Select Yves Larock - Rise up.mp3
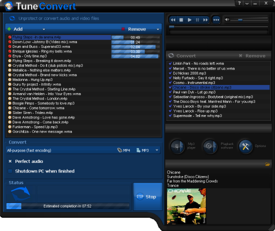Viewport: 275px width, 231px height. [x=195, y=111]
